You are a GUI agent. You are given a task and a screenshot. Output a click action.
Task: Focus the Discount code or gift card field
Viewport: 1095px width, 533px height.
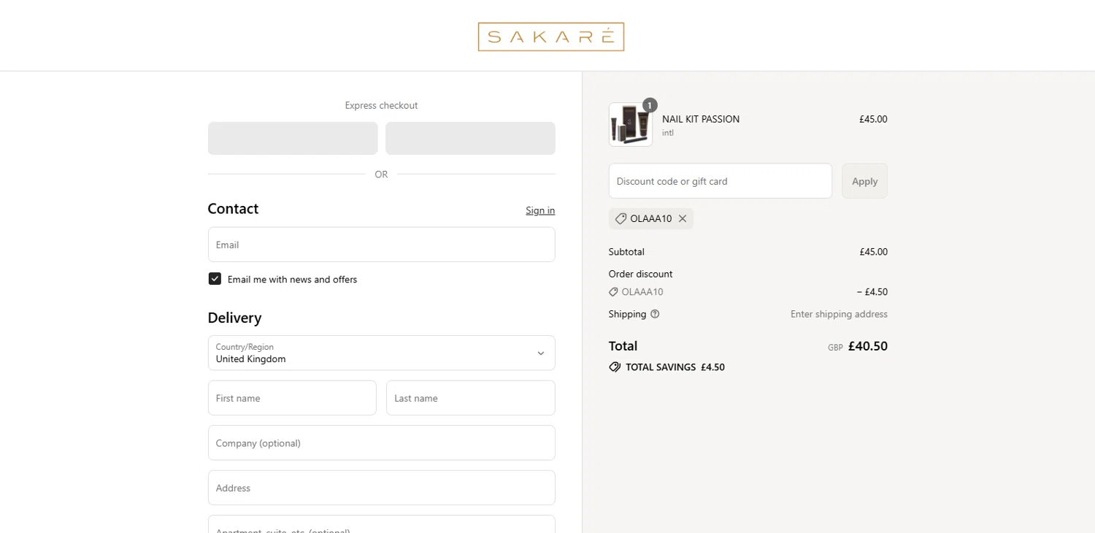721,181
